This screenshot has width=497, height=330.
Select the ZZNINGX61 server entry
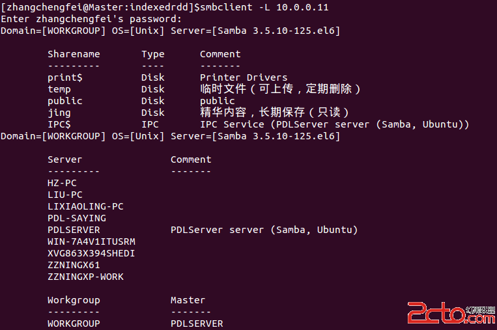[x=74, y=265]
